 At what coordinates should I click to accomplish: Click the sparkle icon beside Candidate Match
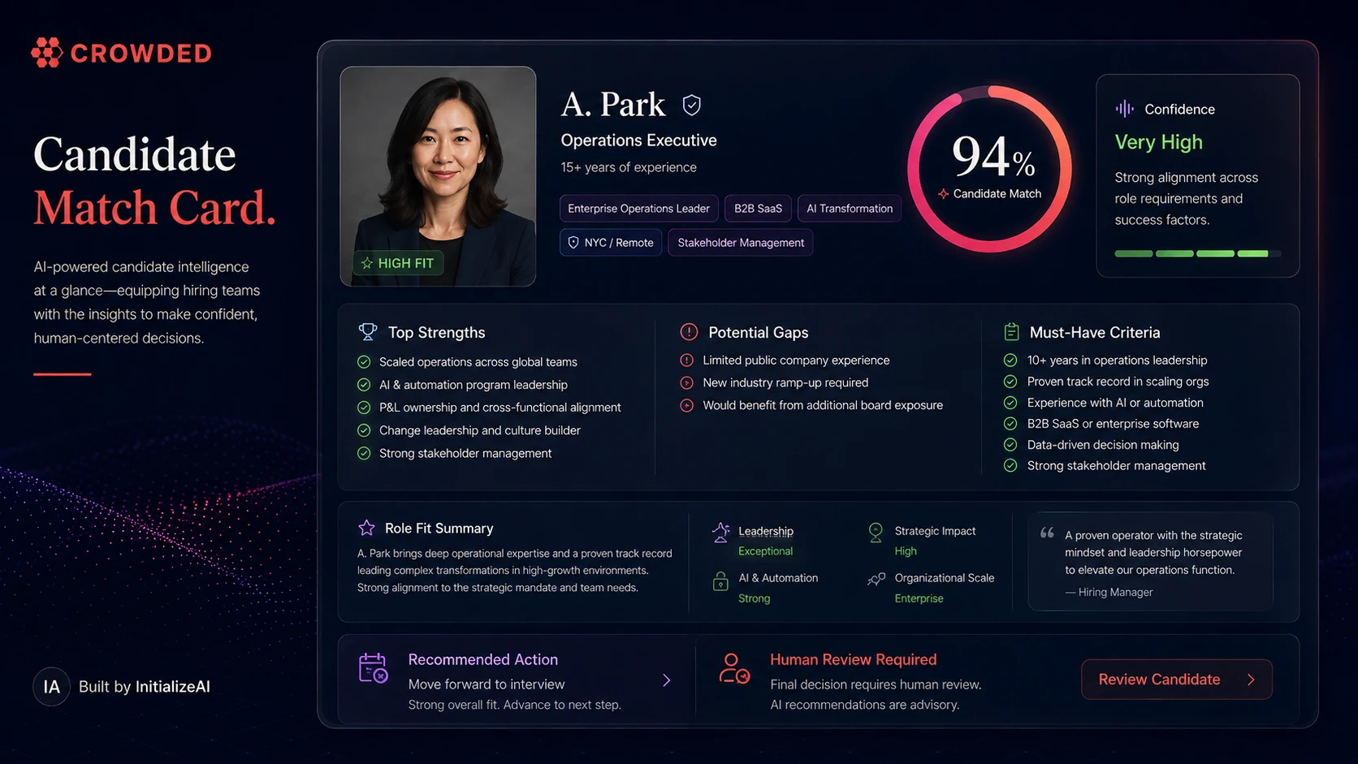pyautogui.click(x=943, y=194)
